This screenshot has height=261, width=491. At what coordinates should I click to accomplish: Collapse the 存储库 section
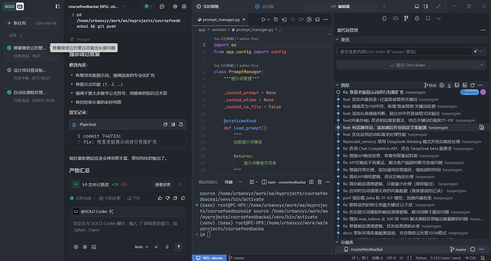tap(337, 242)
